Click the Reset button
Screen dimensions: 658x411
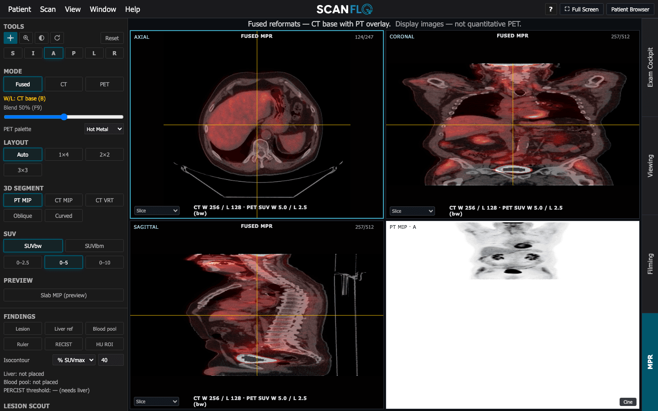(x=112, y=38)
